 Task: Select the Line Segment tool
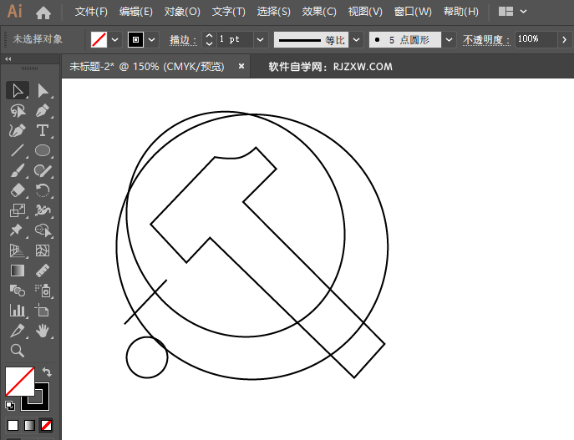click(18, 150)
